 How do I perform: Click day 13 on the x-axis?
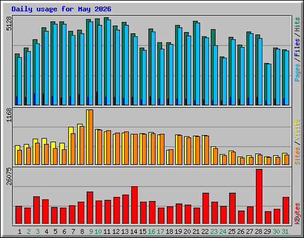coord(125,231)
